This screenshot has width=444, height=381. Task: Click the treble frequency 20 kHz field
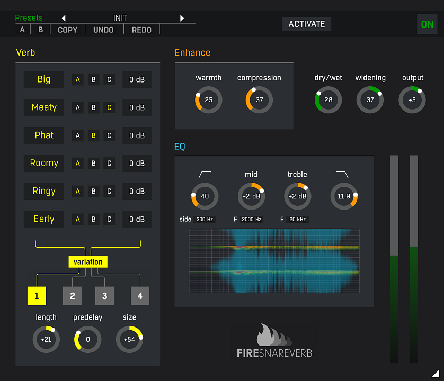(298, 220)
